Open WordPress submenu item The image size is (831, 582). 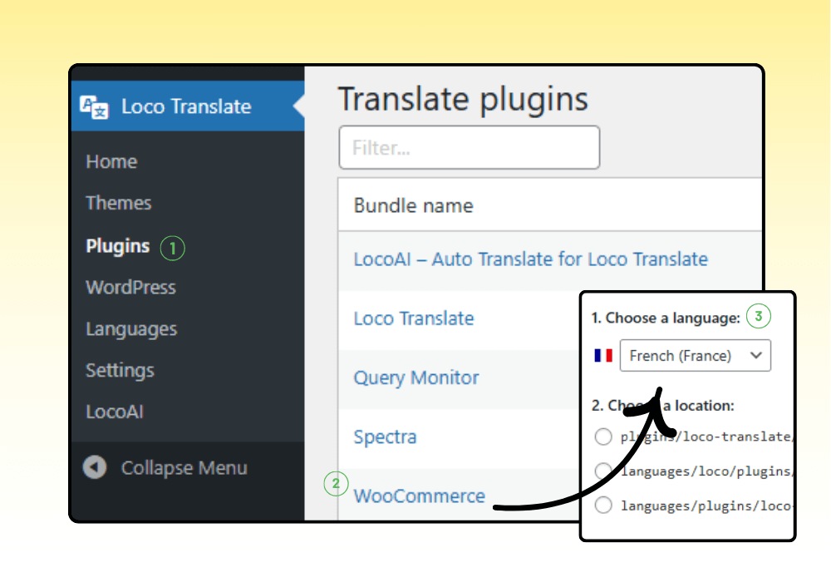click(131, 287)
